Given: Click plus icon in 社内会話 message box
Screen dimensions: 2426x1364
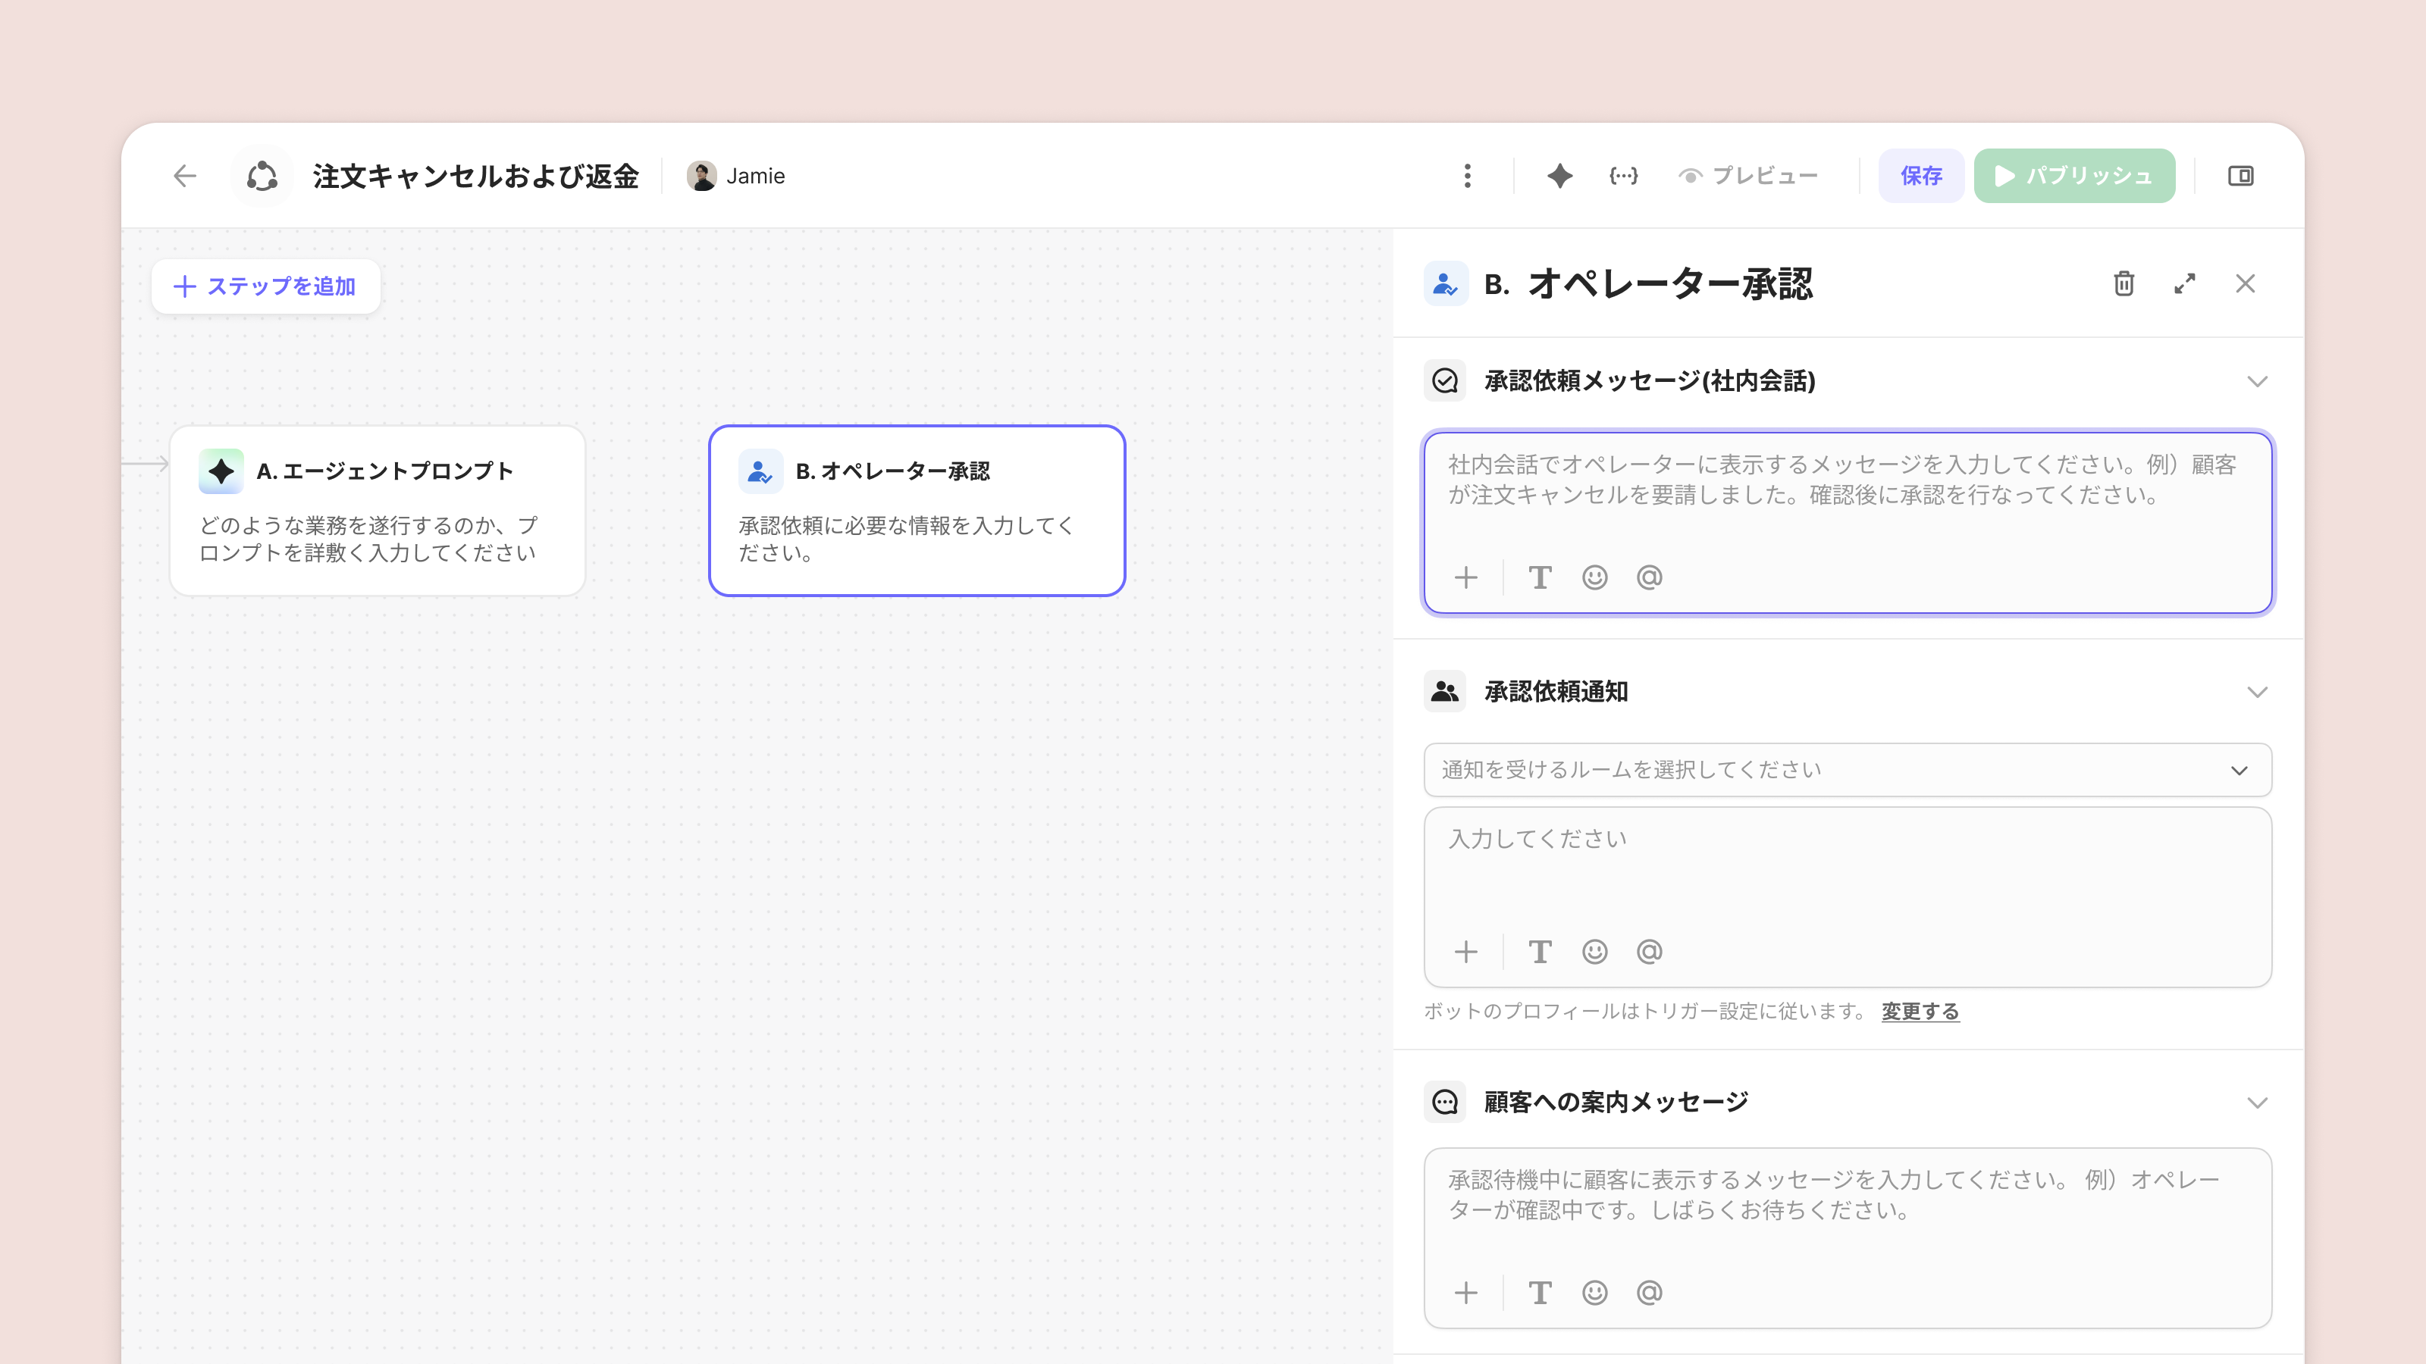Looking at the screenshot, I should click(1465, 577).
